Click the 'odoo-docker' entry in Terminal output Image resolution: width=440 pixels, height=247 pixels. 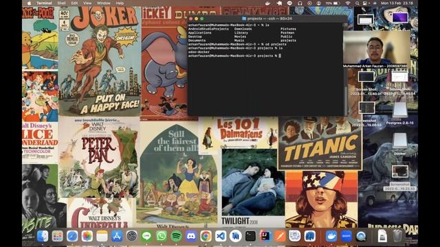[x=199, y=52]
